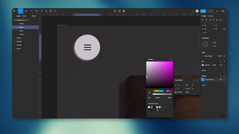Open the Frame tool dropdown arrow

[28, 11]
